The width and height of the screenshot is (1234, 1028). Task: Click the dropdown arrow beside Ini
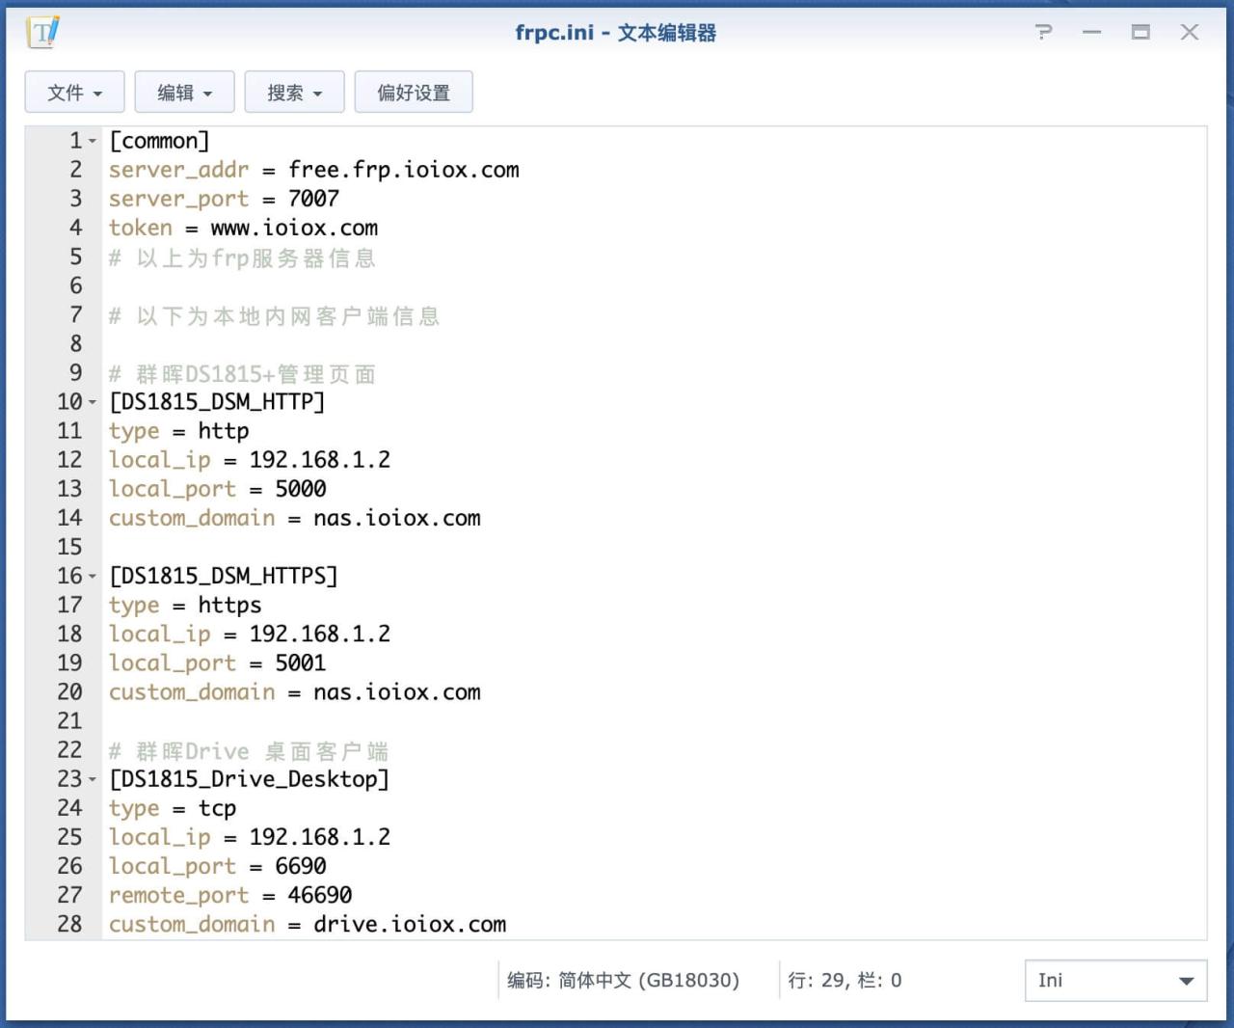pyautogui.click(x=1186, y=980)
